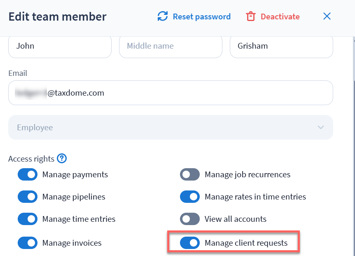355x256 pixels.
Task: Click the Reset password link
Action: [201, 16]
